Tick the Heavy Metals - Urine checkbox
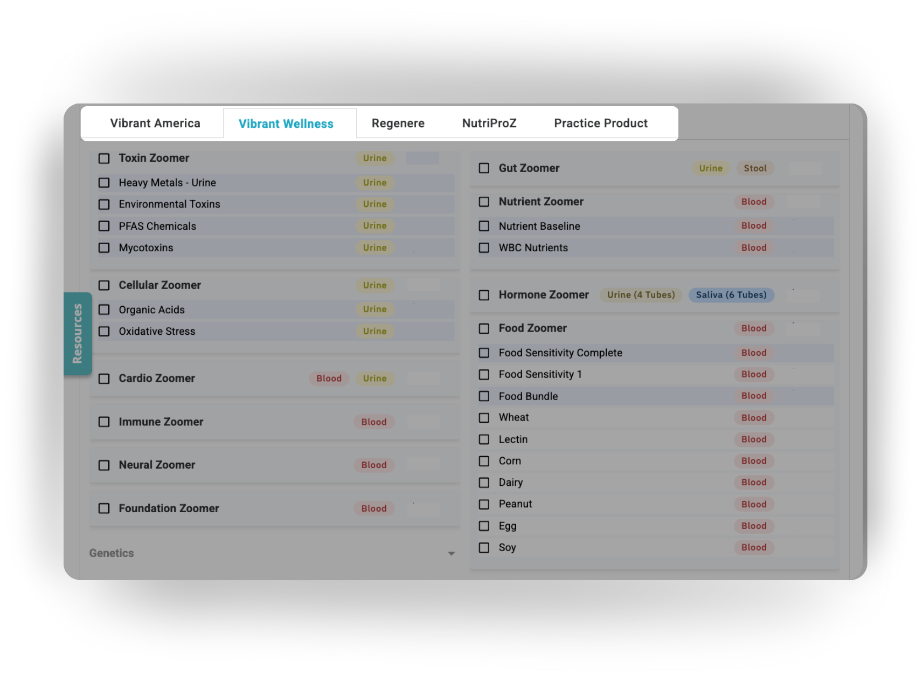 point(104,183)
